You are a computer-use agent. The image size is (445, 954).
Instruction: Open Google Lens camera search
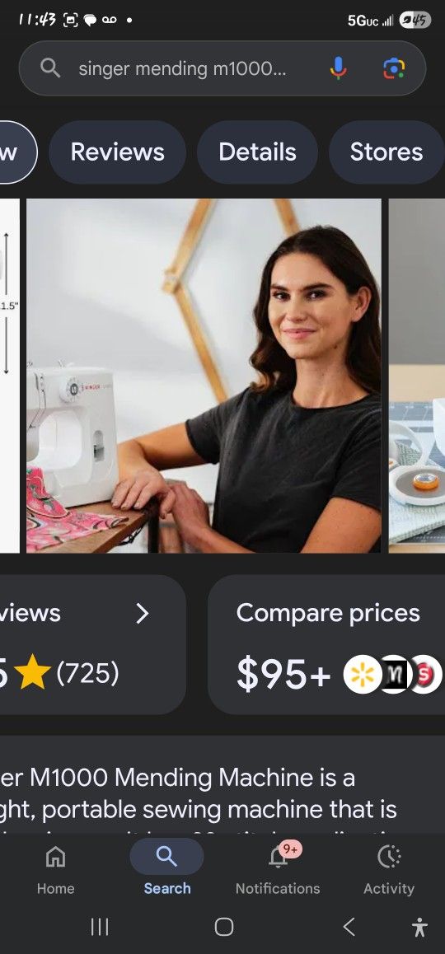[x=394, y=68]
